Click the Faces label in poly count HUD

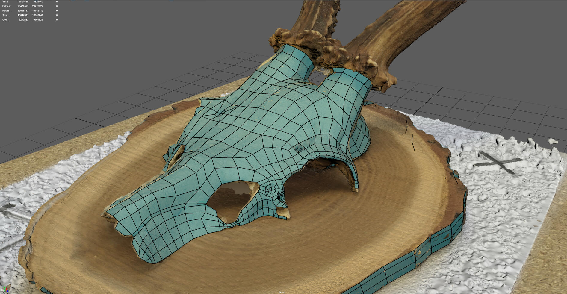click(x=6, y=11)
